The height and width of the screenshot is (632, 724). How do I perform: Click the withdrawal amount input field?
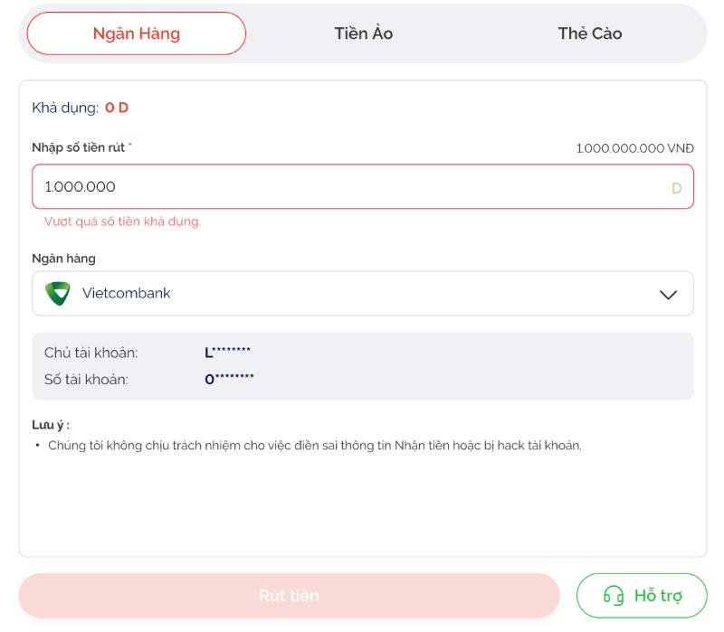click(x=344, y=187)
